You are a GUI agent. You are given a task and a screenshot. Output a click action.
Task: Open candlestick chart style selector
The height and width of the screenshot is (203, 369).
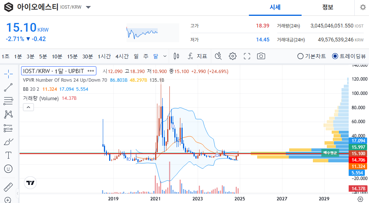pyautogui.click(x=176, y=56)
